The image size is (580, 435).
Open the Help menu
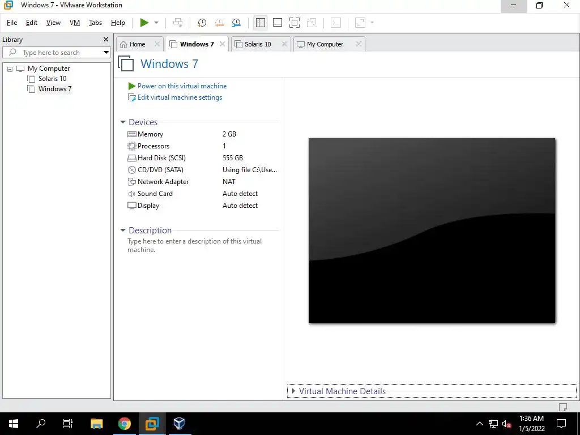(118, 23)
